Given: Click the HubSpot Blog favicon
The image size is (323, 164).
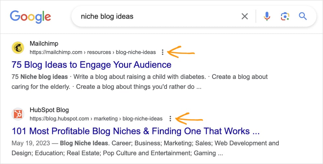Looking at the screenshot, I should point(18,114).
